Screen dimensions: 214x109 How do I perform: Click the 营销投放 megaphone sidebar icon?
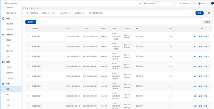[x=3, y=35]
